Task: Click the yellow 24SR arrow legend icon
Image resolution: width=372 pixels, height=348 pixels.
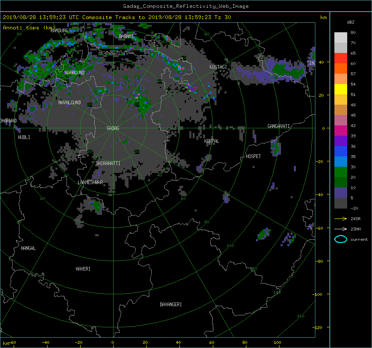Action: pyautogui.click(x=341, y=219)
